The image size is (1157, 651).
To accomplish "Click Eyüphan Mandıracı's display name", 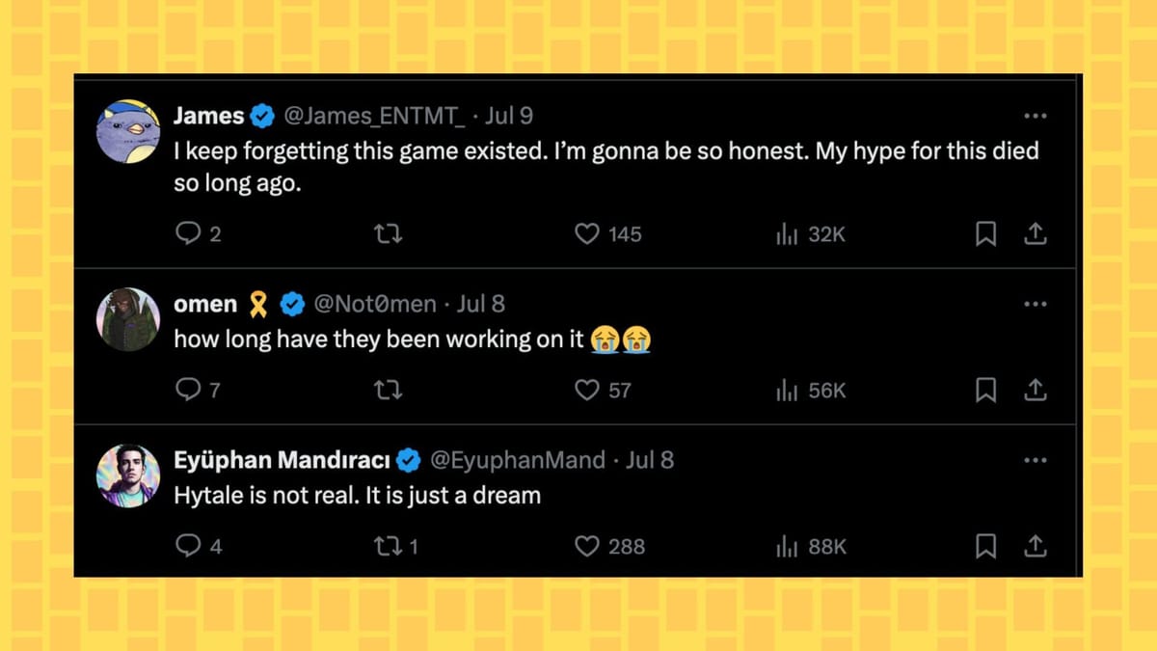I will [x=282, y=460].
